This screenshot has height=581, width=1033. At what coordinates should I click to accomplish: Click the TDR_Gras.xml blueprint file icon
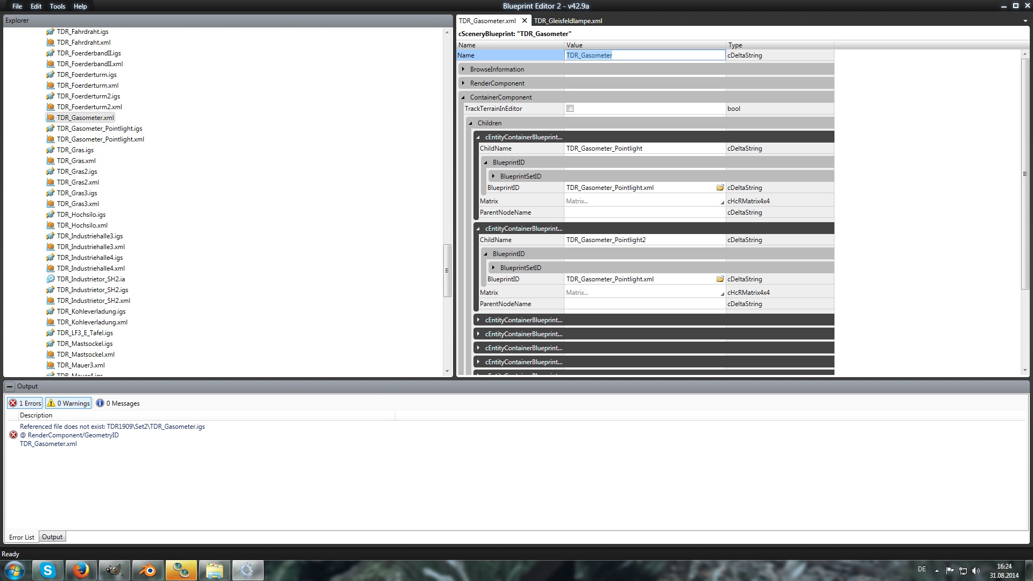tap(51, 161)
